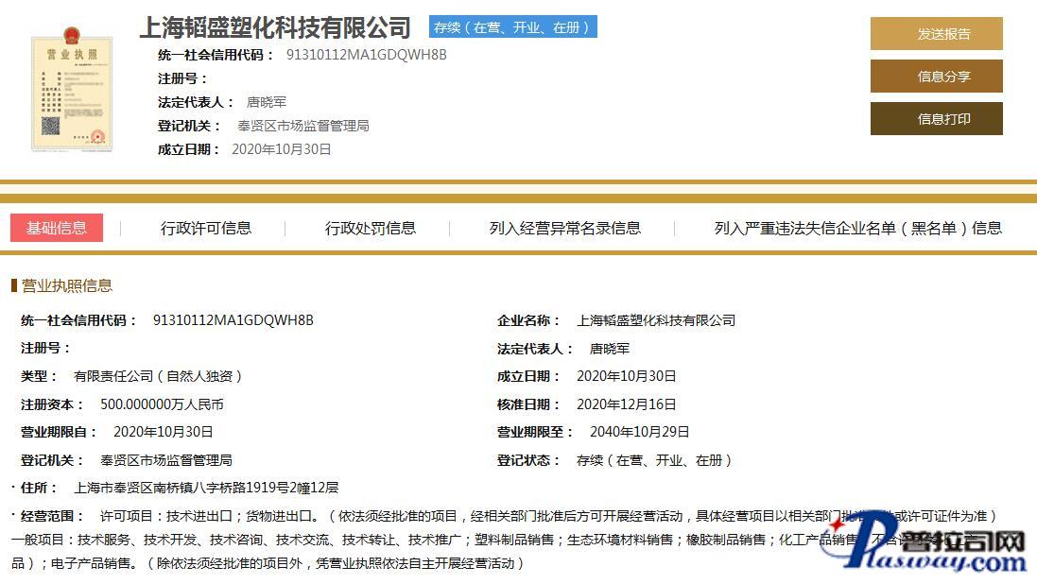
Task: Click the 存续 status badge beside company name
Action: pyautogui.click(x=512, y=27)
